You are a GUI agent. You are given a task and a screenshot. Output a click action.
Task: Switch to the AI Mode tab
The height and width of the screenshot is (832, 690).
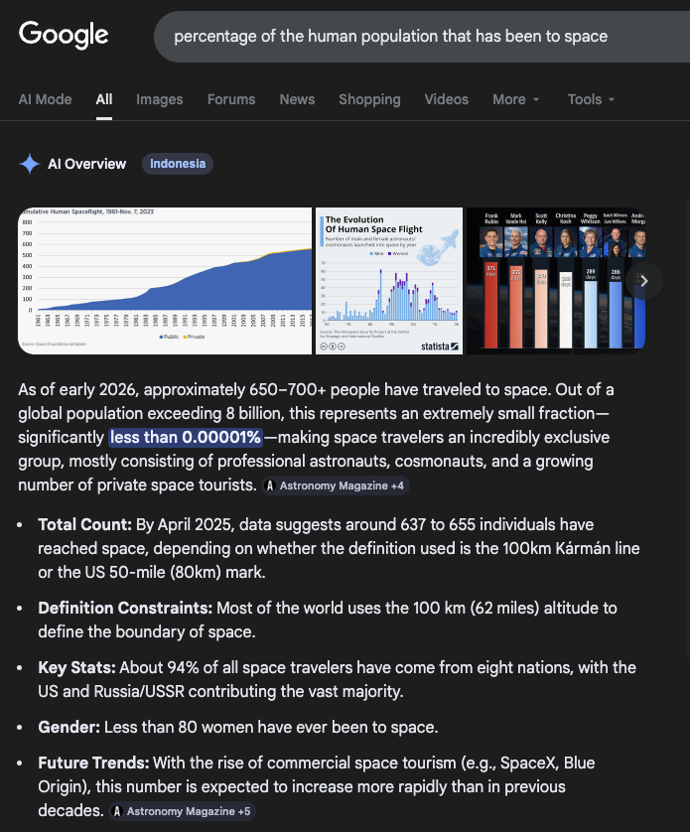tap(45, 99)
